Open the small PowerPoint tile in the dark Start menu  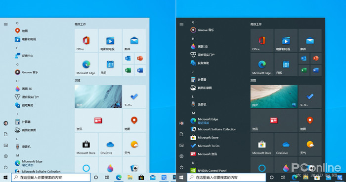316,59
